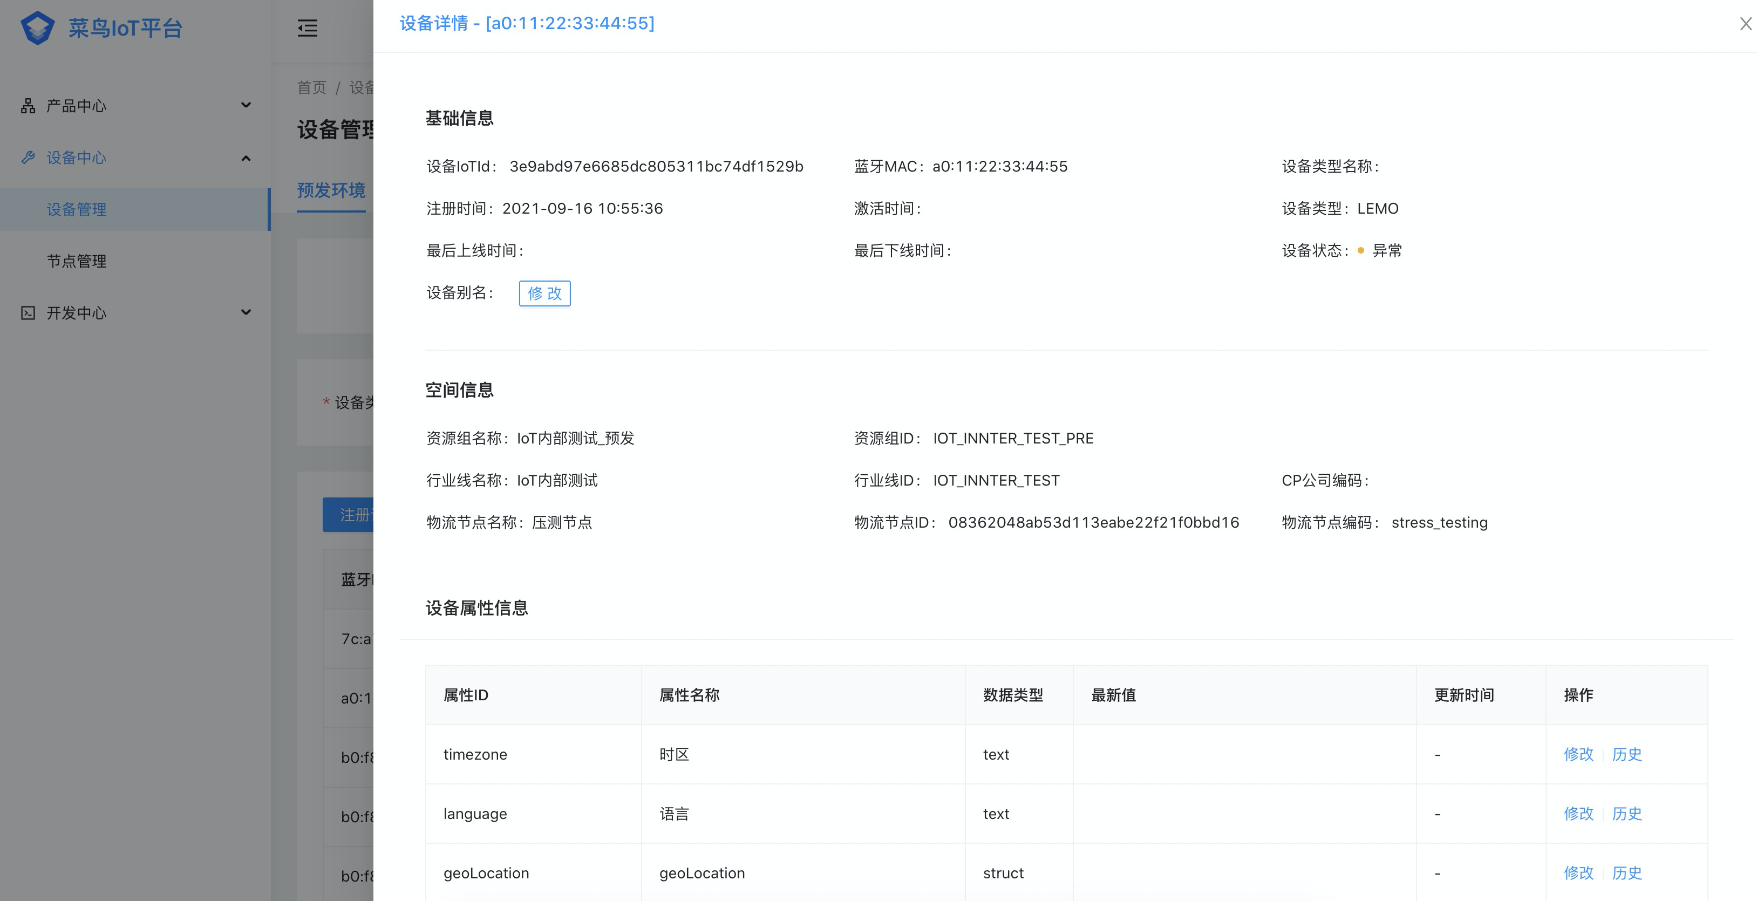1757x901 pixels.
Task: Click the 首页 breadcrumb link
Action: [312, 87]
